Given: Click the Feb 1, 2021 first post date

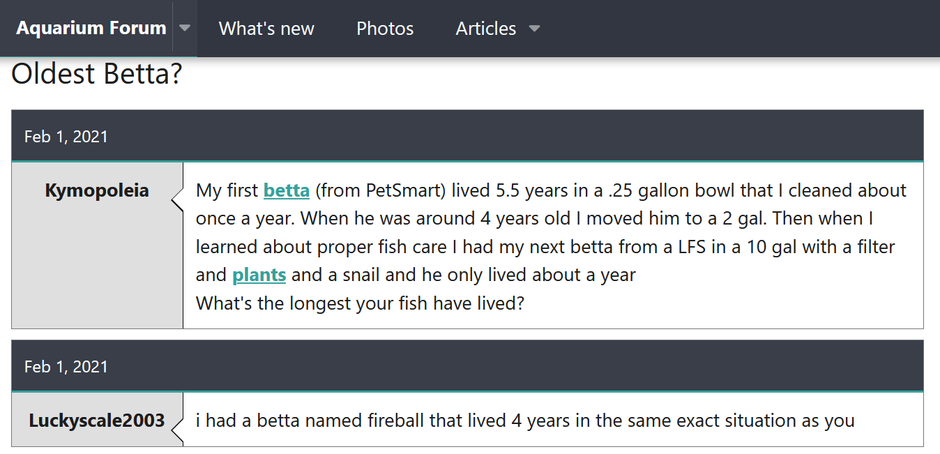Looking at the screenshot, I should (x=66, y=136).
